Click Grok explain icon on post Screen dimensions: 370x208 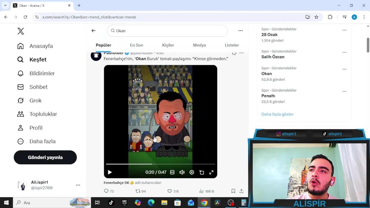(x=234, y=53)
